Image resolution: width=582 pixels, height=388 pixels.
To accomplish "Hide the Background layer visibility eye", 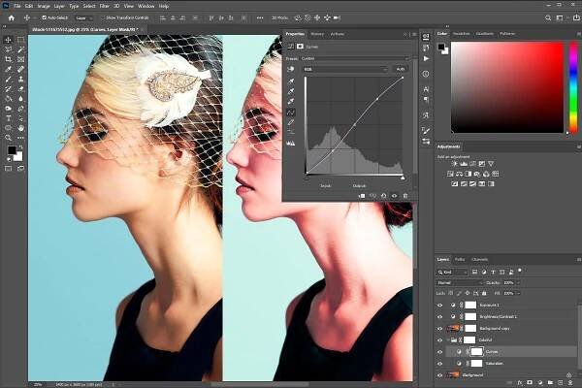I will [x=440, y=373].
